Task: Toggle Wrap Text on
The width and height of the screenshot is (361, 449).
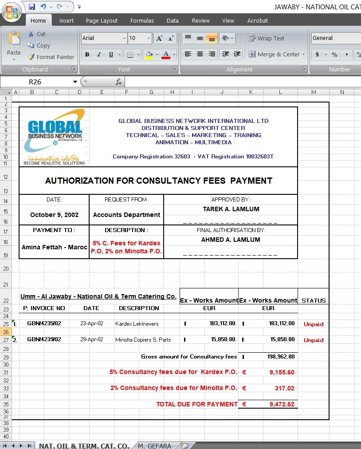Action: [266, 39]
